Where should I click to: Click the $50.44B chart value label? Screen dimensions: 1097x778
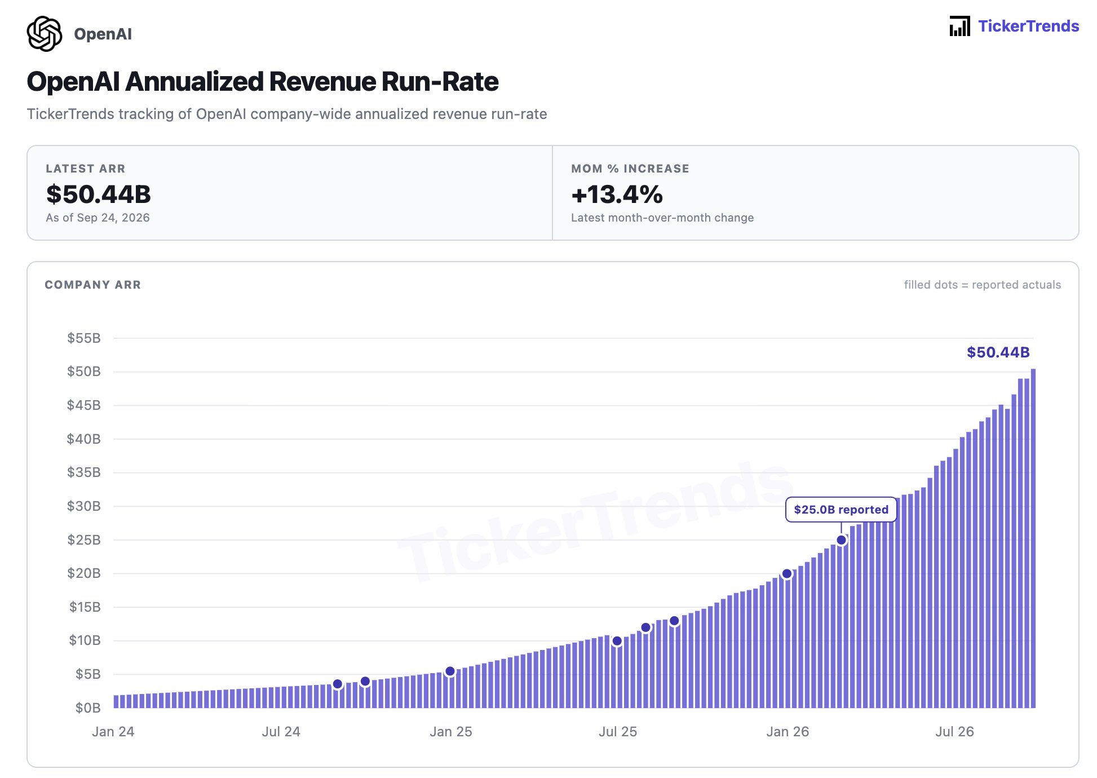[x=998, y=352]
